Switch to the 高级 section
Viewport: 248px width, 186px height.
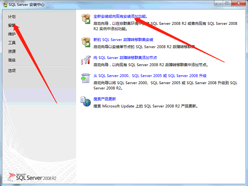pyautogui.click(x=12, y=60)
